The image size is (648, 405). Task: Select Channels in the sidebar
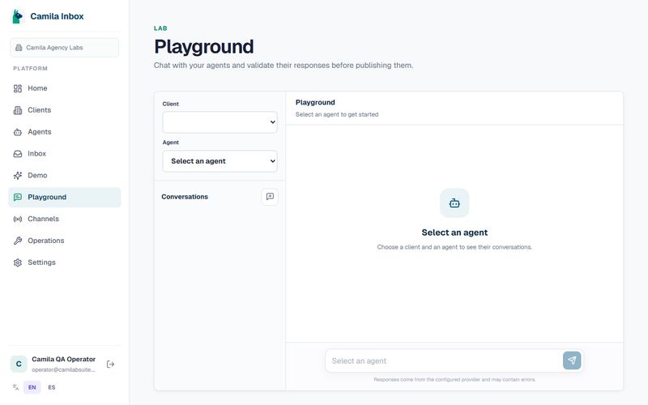pyautogui.click(x=65, y=219)
